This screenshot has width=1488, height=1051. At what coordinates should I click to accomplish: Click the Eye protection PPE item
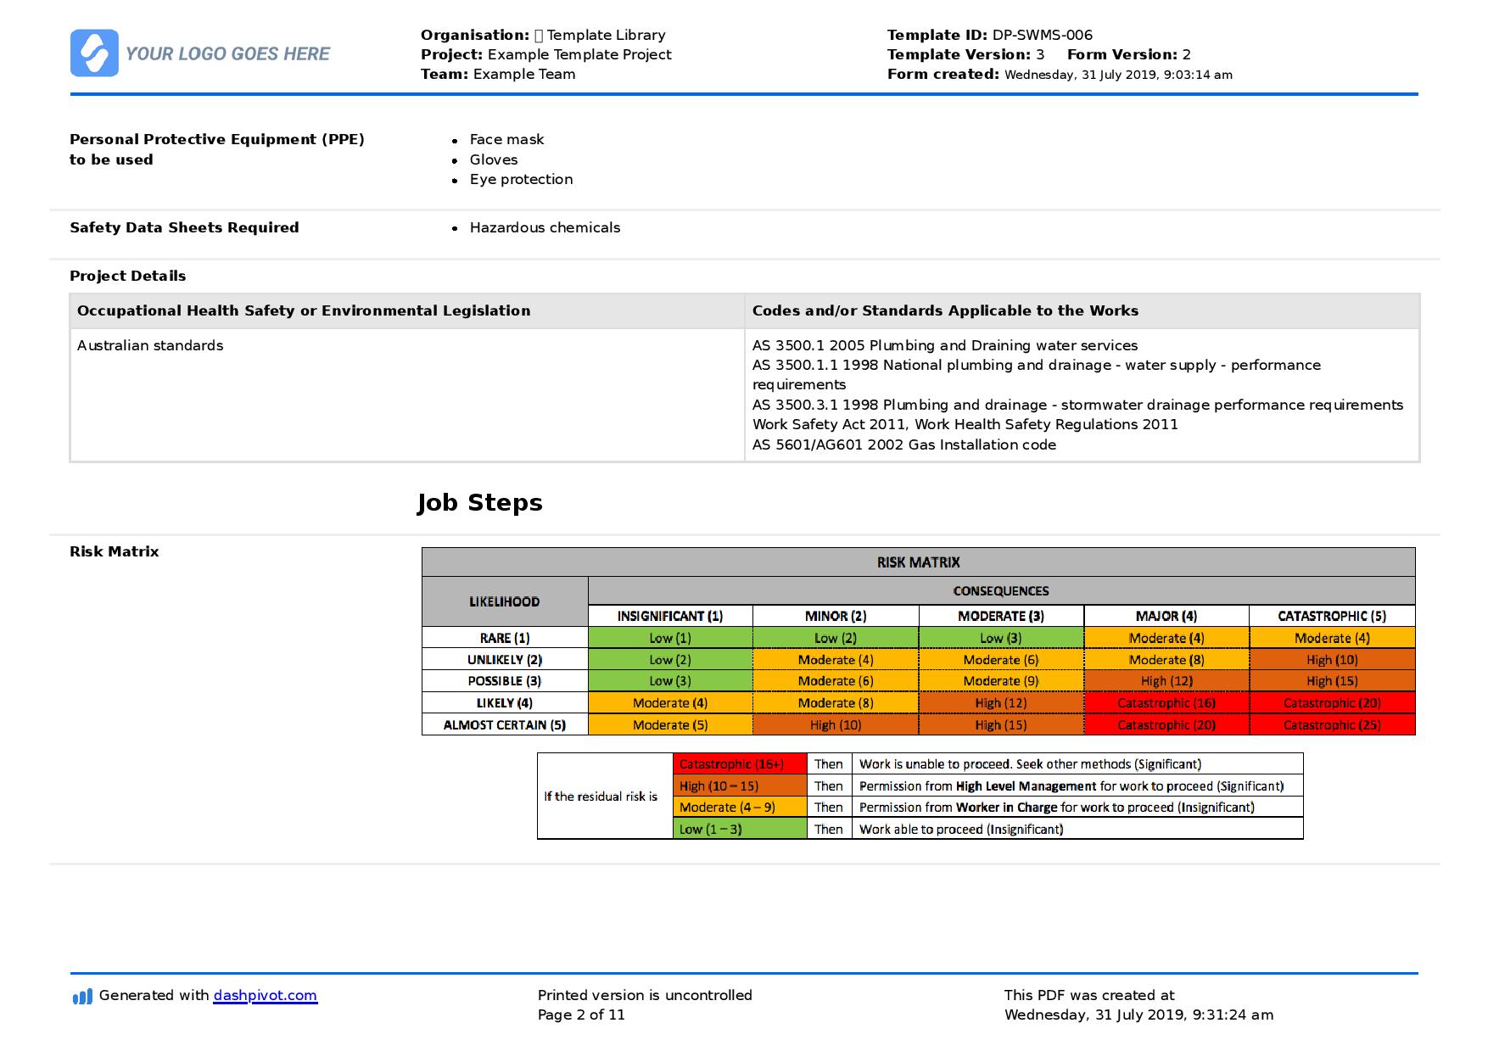coord(521,180)
